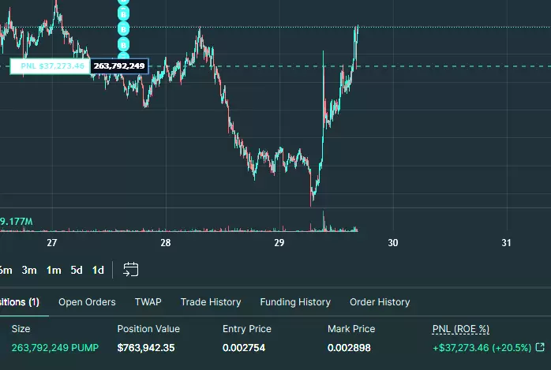
Task: Open the Funding History tab
Action: point(295,302)
